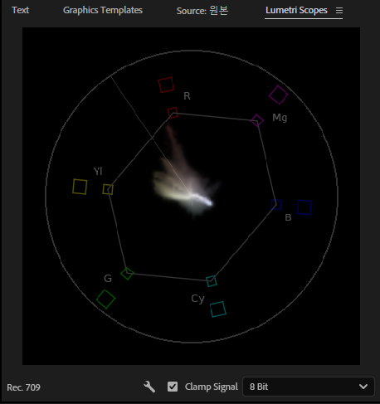
Task: Open scope settings with the wrench icon
Action: coord(149,387)
